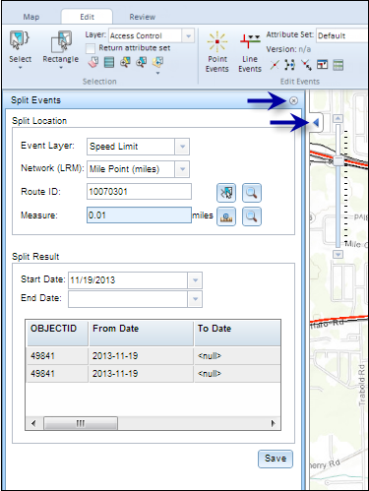The height and width of the screenshot is (491, 369).
Task: Click the Start Date field
Action: (128, 280)
